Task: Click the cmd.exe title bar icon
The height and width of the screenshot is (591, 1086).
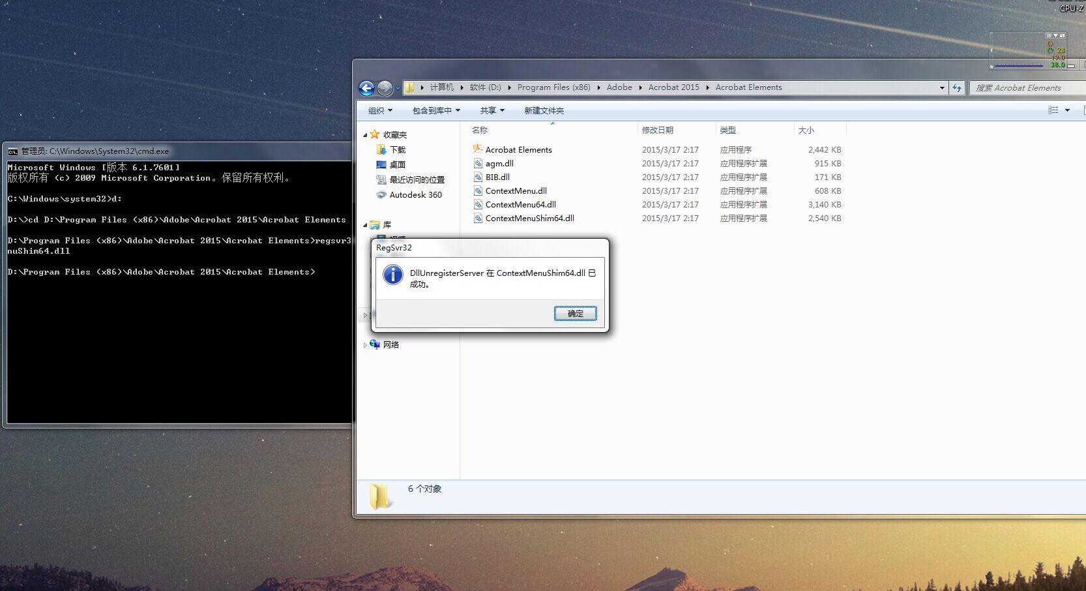Action: (13, 151)
